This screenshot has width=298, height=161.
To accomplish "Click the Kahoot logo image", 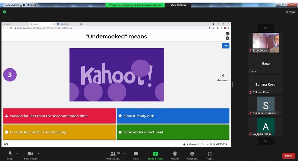I will 117,75.
